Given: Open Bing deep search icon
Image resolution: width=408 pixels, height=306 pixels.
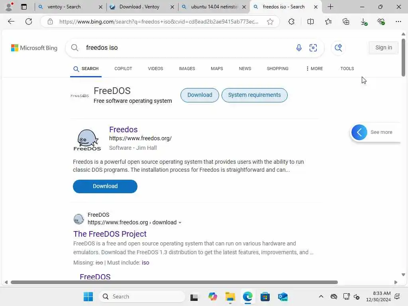Looking at the screenshot, I should tap(338, 48).
